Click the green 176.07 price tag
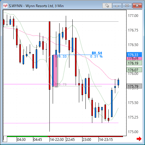Screen dimensions: 145x145 click(134, 70)
